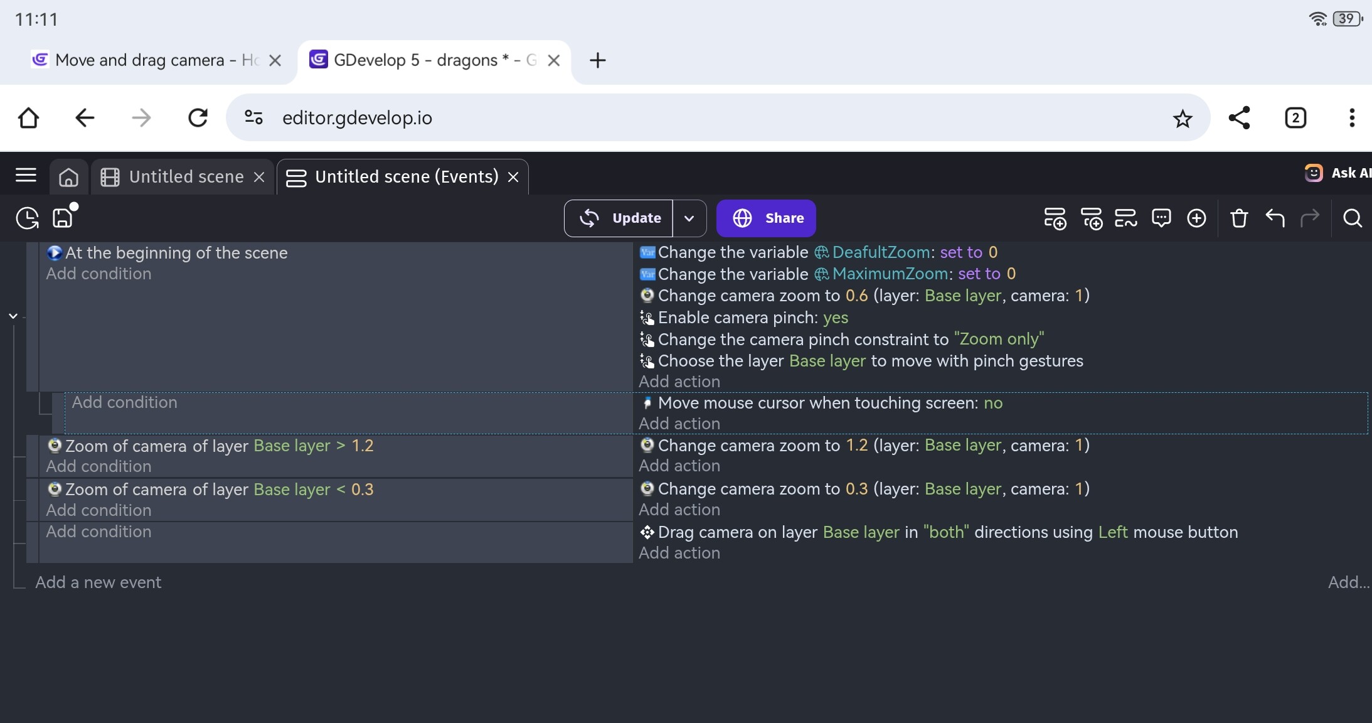Viewport: 1372px width, 723px height.
Task: Click yes value of Enable camera pinch
Action: pyautogui.click(x=835, y=318)
